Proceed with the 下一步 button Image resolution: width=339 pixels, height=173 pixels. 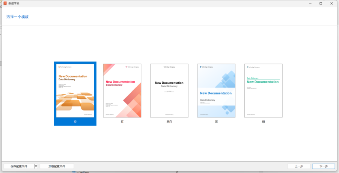pos(323,166)
